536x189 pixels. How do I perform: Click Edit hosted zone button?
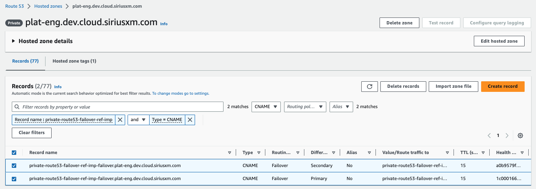click(499, 41)
